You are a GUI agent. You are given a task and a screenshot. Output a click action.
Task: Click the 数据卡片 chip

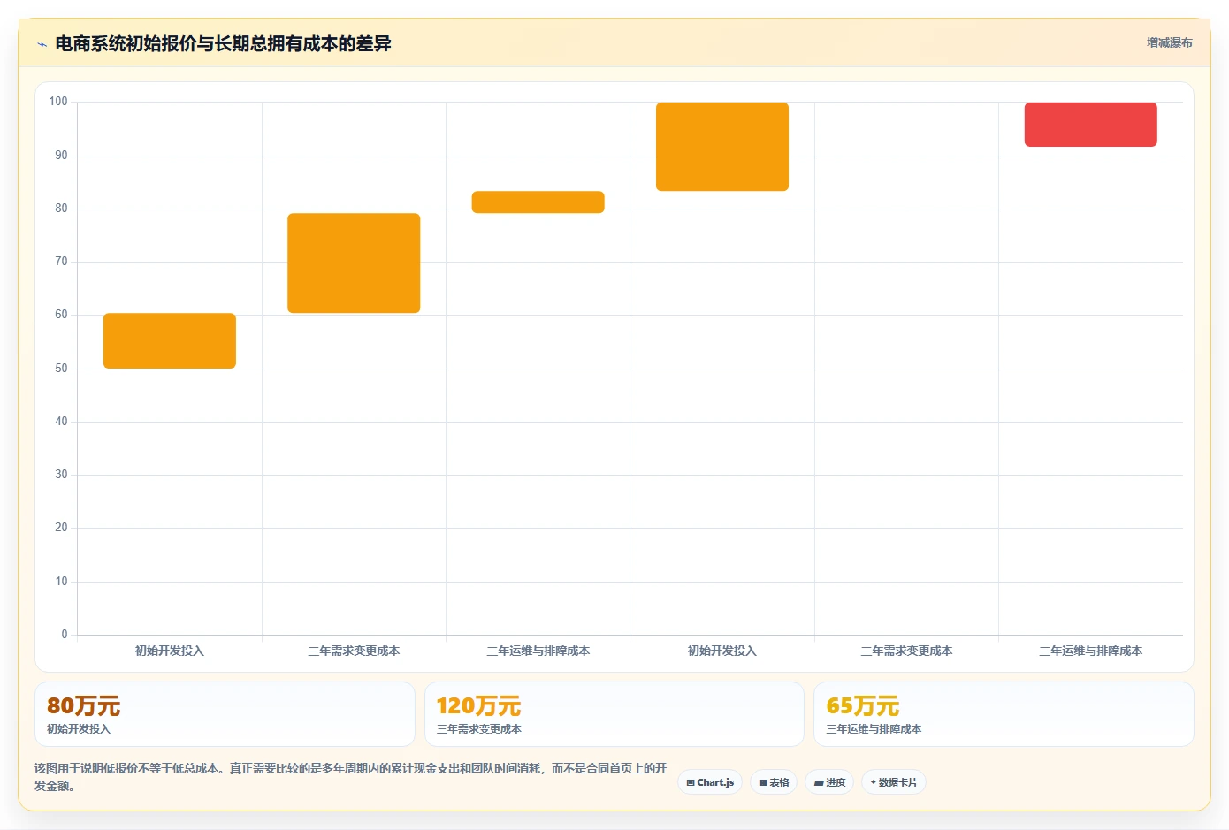(x=894, y=782)
